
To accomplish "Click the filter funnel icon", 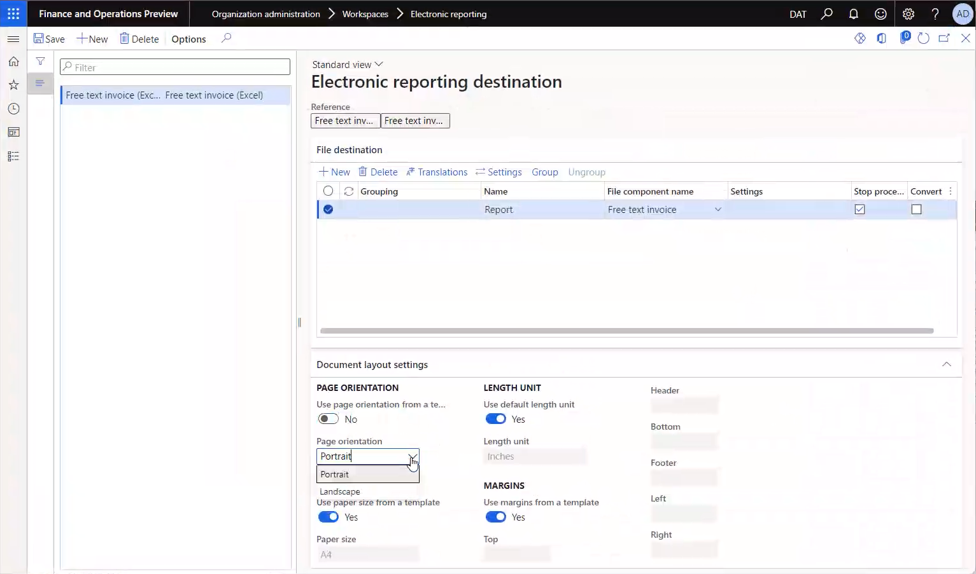I will (40, 62).
